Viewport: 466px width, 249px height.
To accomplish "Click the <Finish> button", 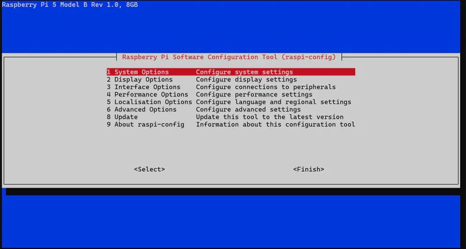I will click(x=309, y=169).
